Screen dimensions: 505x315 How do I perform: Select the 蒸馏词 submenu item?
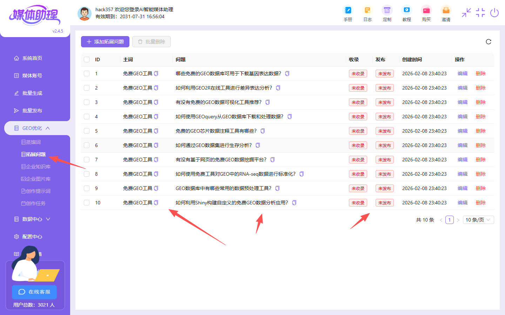pos(31,142)
